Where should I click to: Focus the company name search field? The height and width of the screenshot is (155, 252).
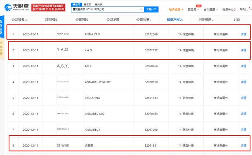coord(107,9)
